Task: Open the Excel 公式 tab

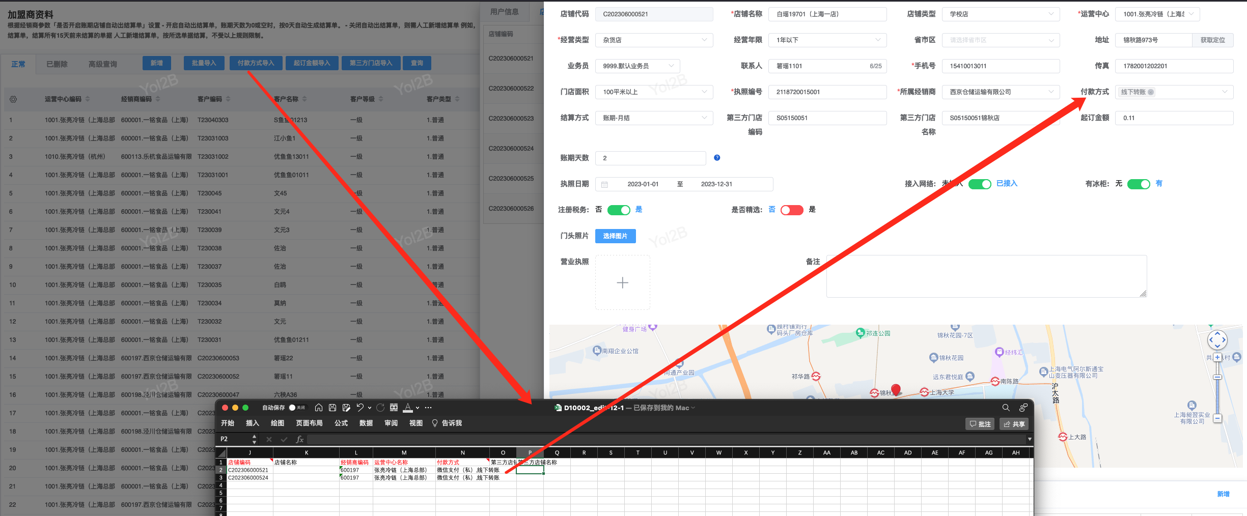Action: pyautogui.click(x=341, y=423)
